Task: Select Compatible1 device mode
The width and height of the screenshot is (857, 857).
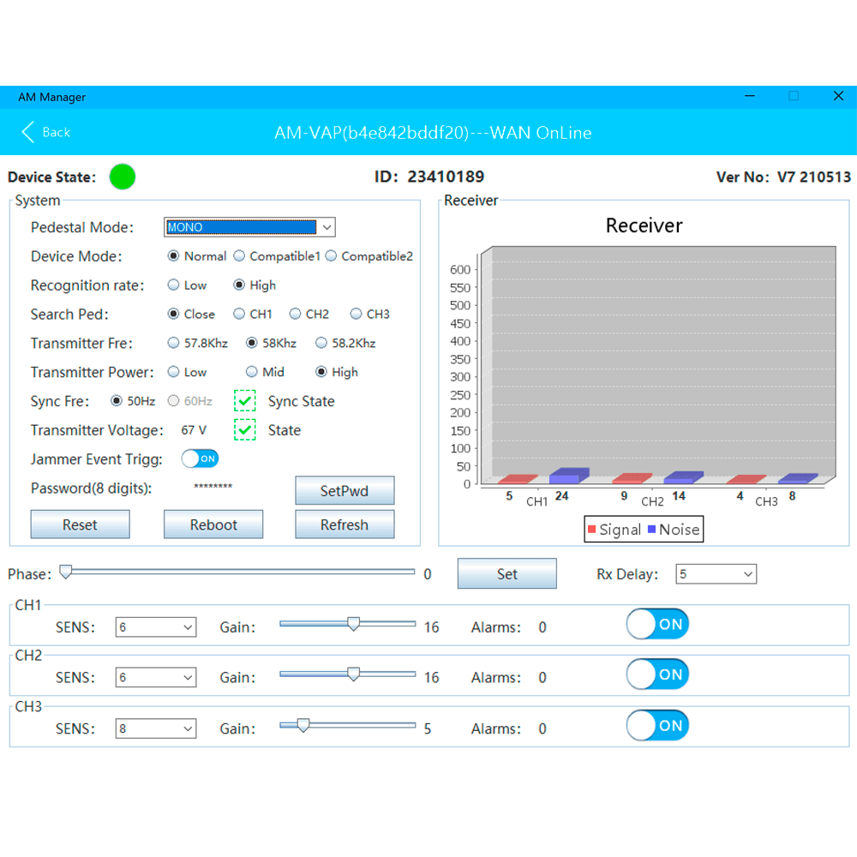Action: [x=240, y=256]
